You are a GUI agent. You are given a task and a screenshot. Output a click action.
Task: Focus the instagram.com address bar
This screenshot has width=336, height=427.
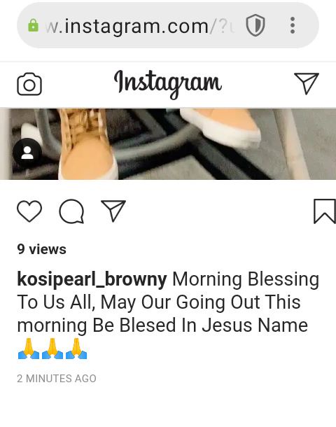[168, 25]
